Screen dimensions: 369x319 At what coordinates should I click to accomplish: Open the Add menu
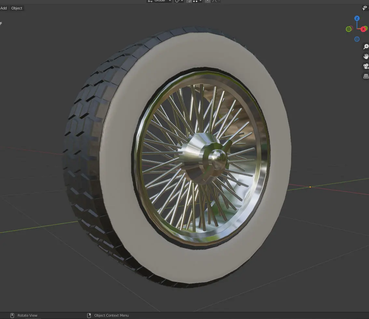pyautogui.click(x=4, y=8)
